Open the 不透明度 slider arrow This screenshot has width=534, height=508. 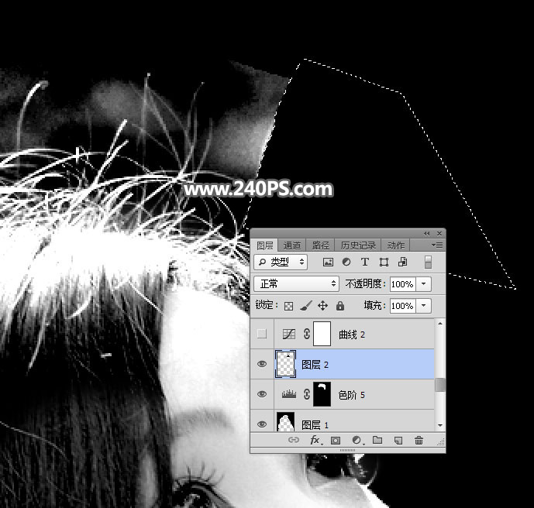424,283
